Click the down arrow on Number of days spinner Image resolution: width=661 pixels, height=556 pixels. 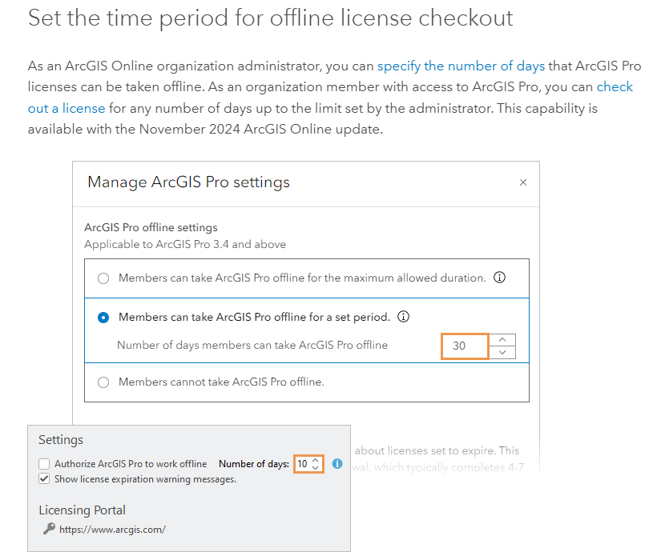point(315,467)
